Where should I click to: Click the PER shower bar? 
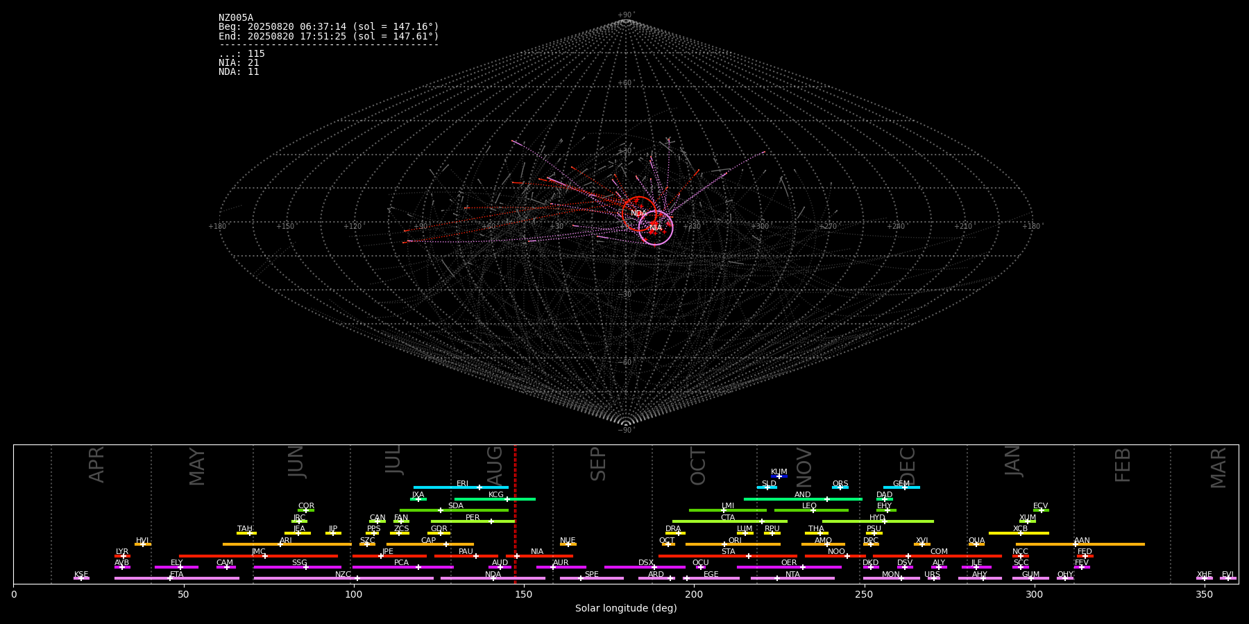[x=473, y=521]
